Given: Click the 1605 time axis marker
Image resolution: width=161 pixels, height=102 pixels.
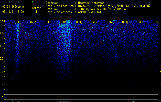Looking at the screenshot, I should 79,22.
